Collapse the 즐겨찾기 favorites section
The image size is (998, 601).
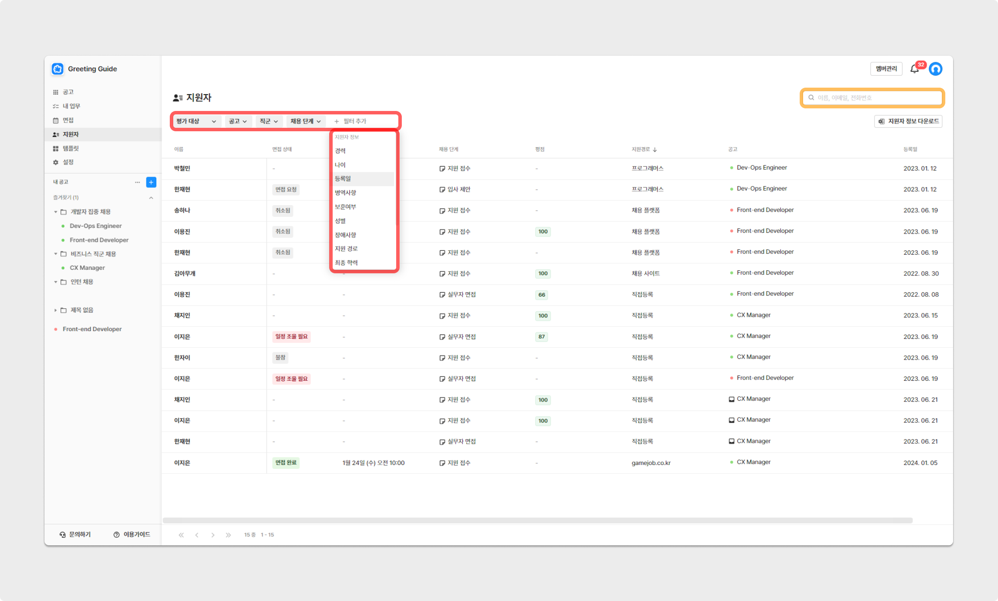151,198
